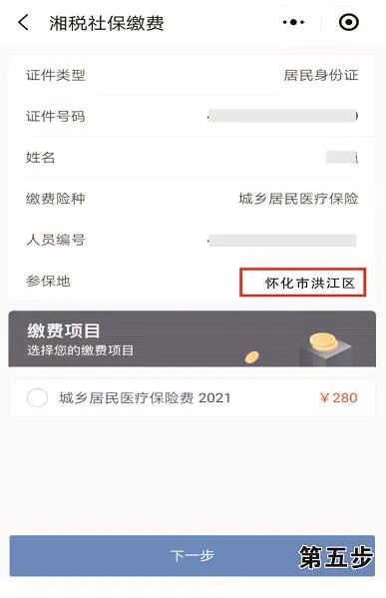Tap the 湘税社保缴费 page title
Viewport: 386px width, 598px height.
tap(107, 23)
